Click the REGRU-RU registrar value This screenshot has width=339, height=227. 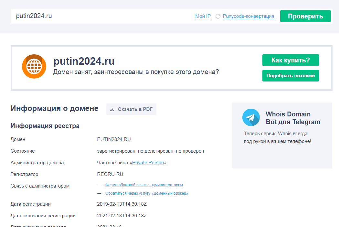point(110,174)
